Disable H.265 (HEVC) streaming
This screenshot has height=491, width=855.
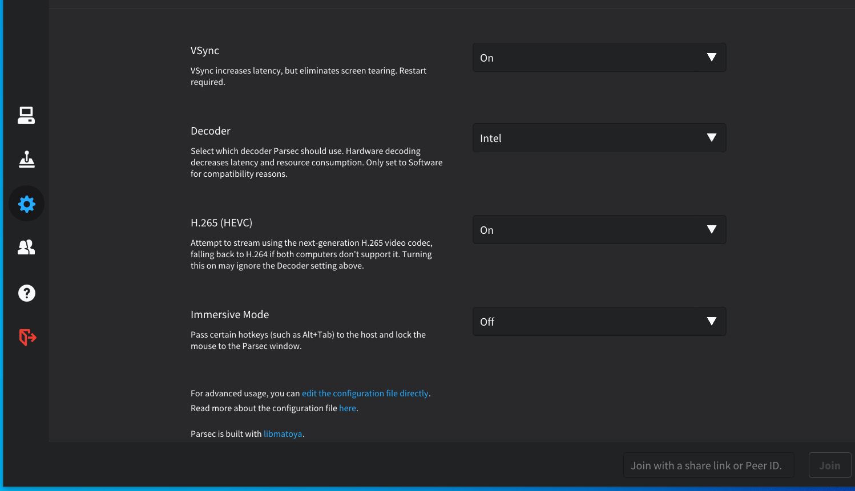[x=599, y=229]
